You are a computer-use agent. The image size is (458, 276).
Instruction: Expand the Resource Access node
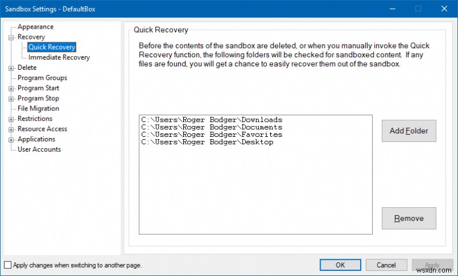point(11,129)
